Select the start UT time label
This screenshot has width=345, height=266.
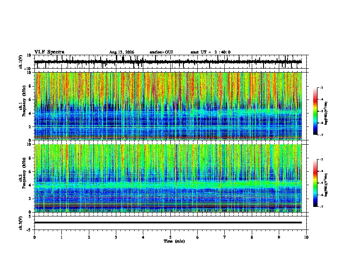tap(210, 52)
